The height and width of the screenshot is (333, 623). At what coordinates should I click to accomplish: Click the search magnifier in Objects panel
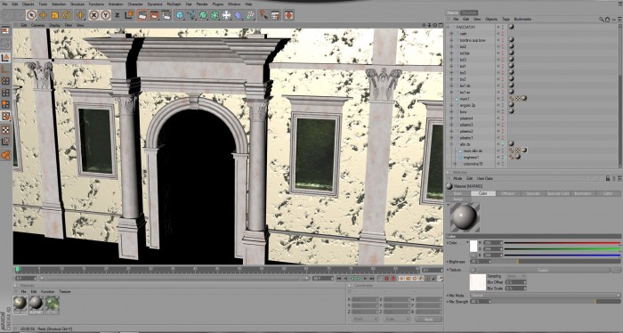[x=601, y=19]
